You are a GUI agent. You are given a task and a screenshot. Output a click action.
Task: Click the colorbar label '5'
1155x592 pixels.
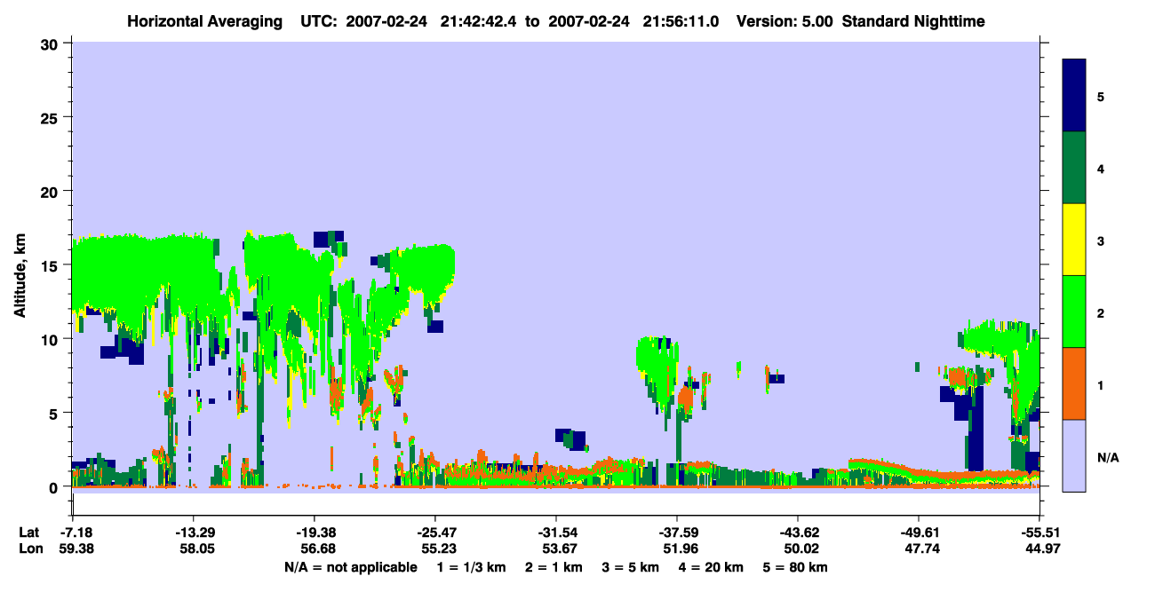[1101, 96]
